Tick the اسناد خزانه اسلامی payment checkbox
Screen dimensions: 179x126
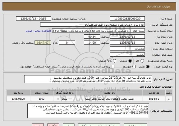pyautogui.click(x=113, y=67)
